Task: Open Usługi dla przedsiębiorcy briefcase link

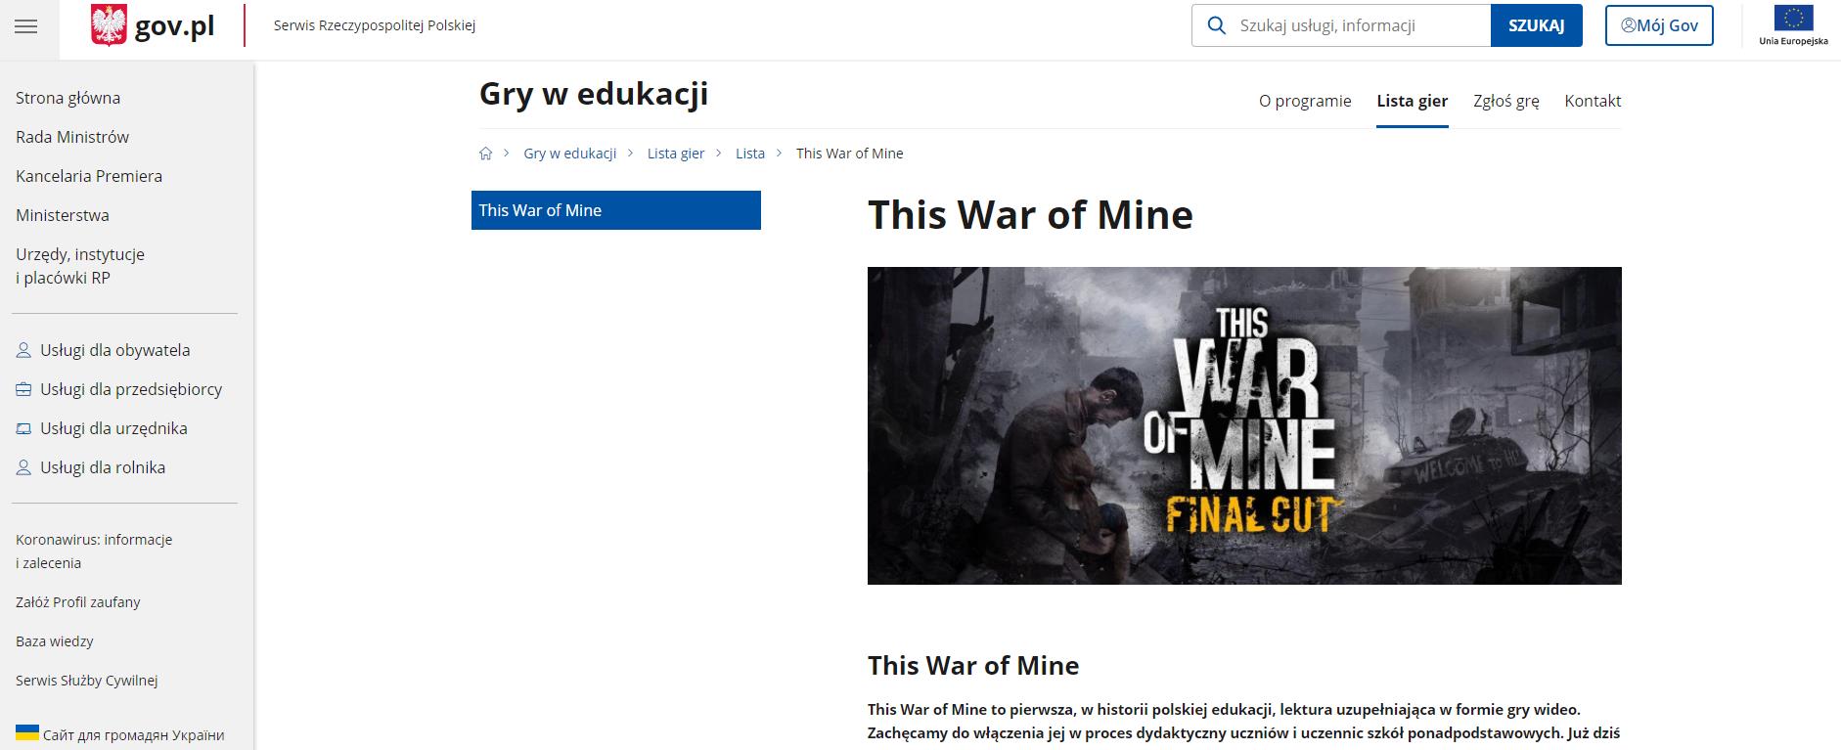Action: pos(130,389)
